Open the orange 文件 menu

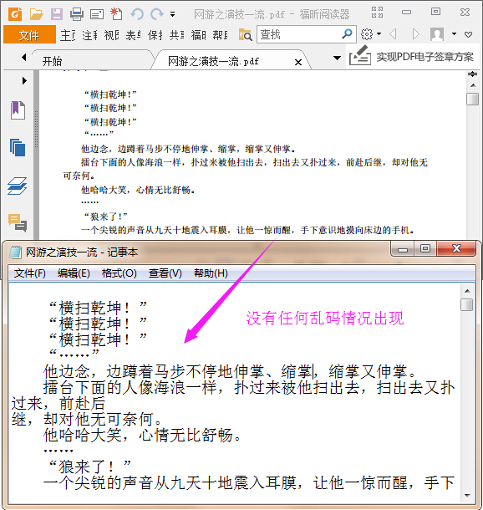[x=29, y=34]
